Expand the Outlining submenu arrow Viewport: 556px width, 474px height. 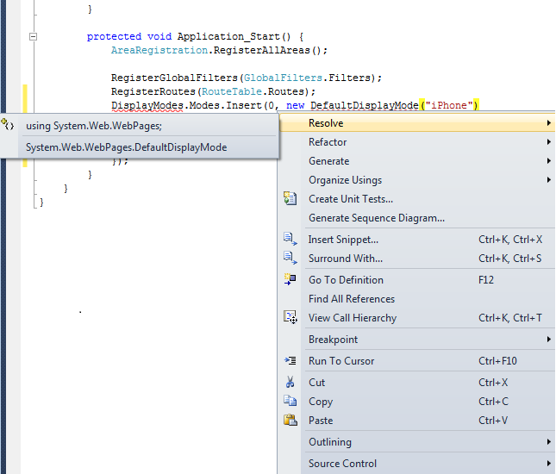548,442
